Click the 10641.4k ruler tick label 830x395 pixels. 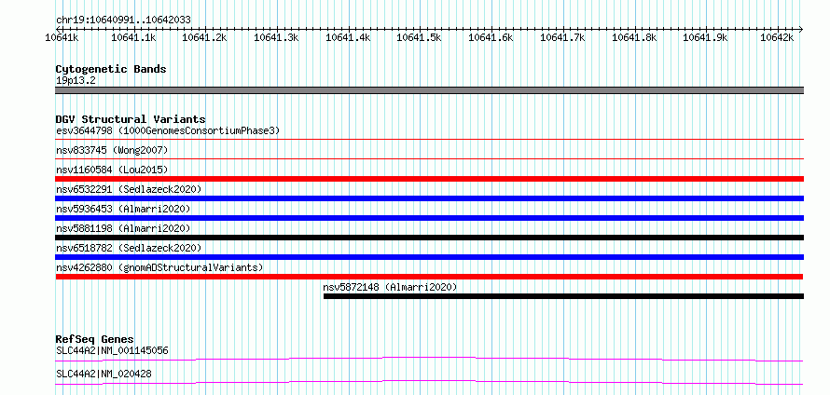pyautogui.click(x=348, y=37)
